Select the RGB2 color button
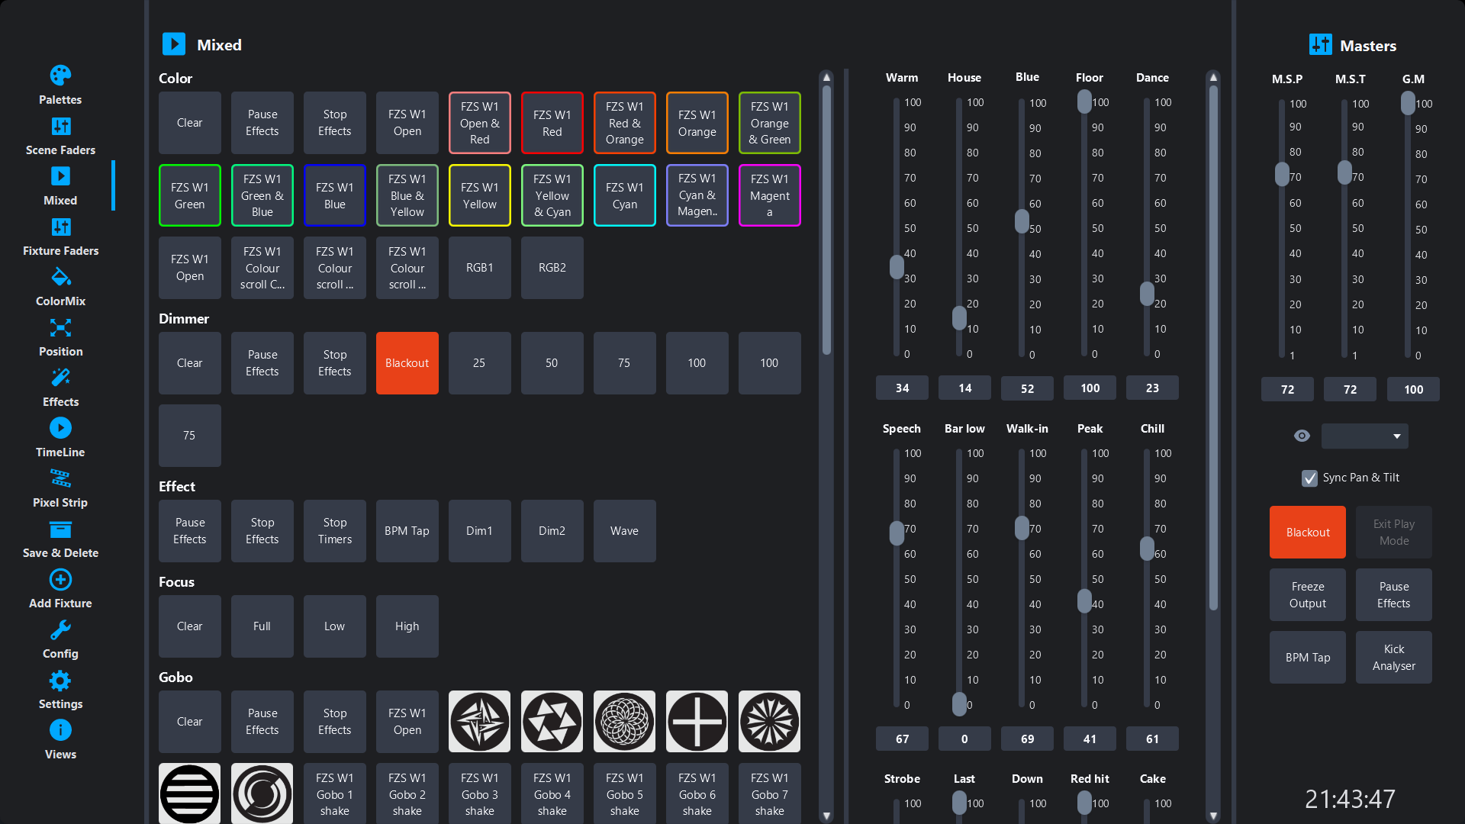The image size is (1465, 824). [x=552, y=268]
